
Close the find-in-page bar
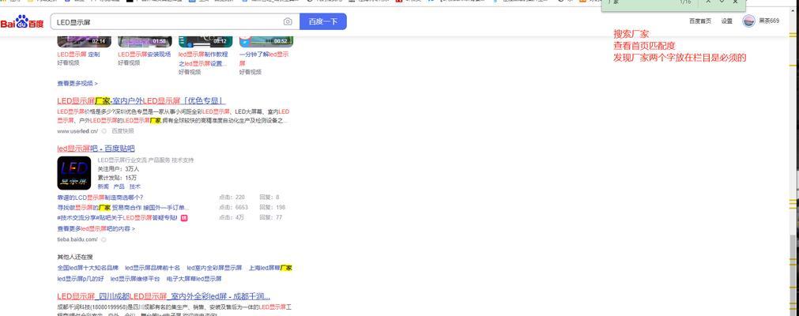(x=735, y=2)
